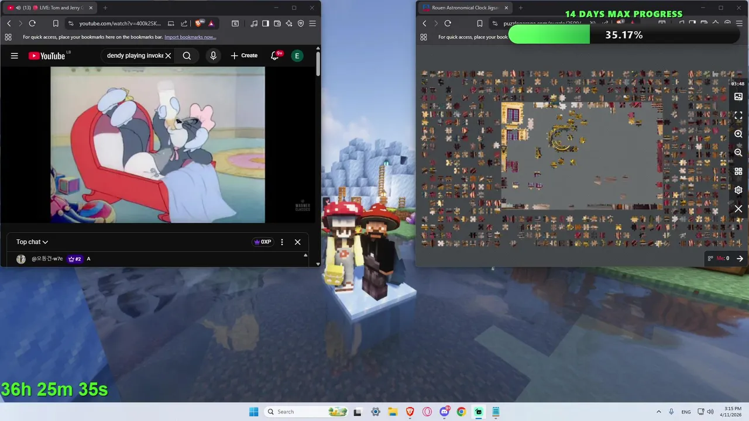Viewport: 749px width, 421px height.
Task: Open Brave Wallet icon in YouTube window
Action: (277, 23)
